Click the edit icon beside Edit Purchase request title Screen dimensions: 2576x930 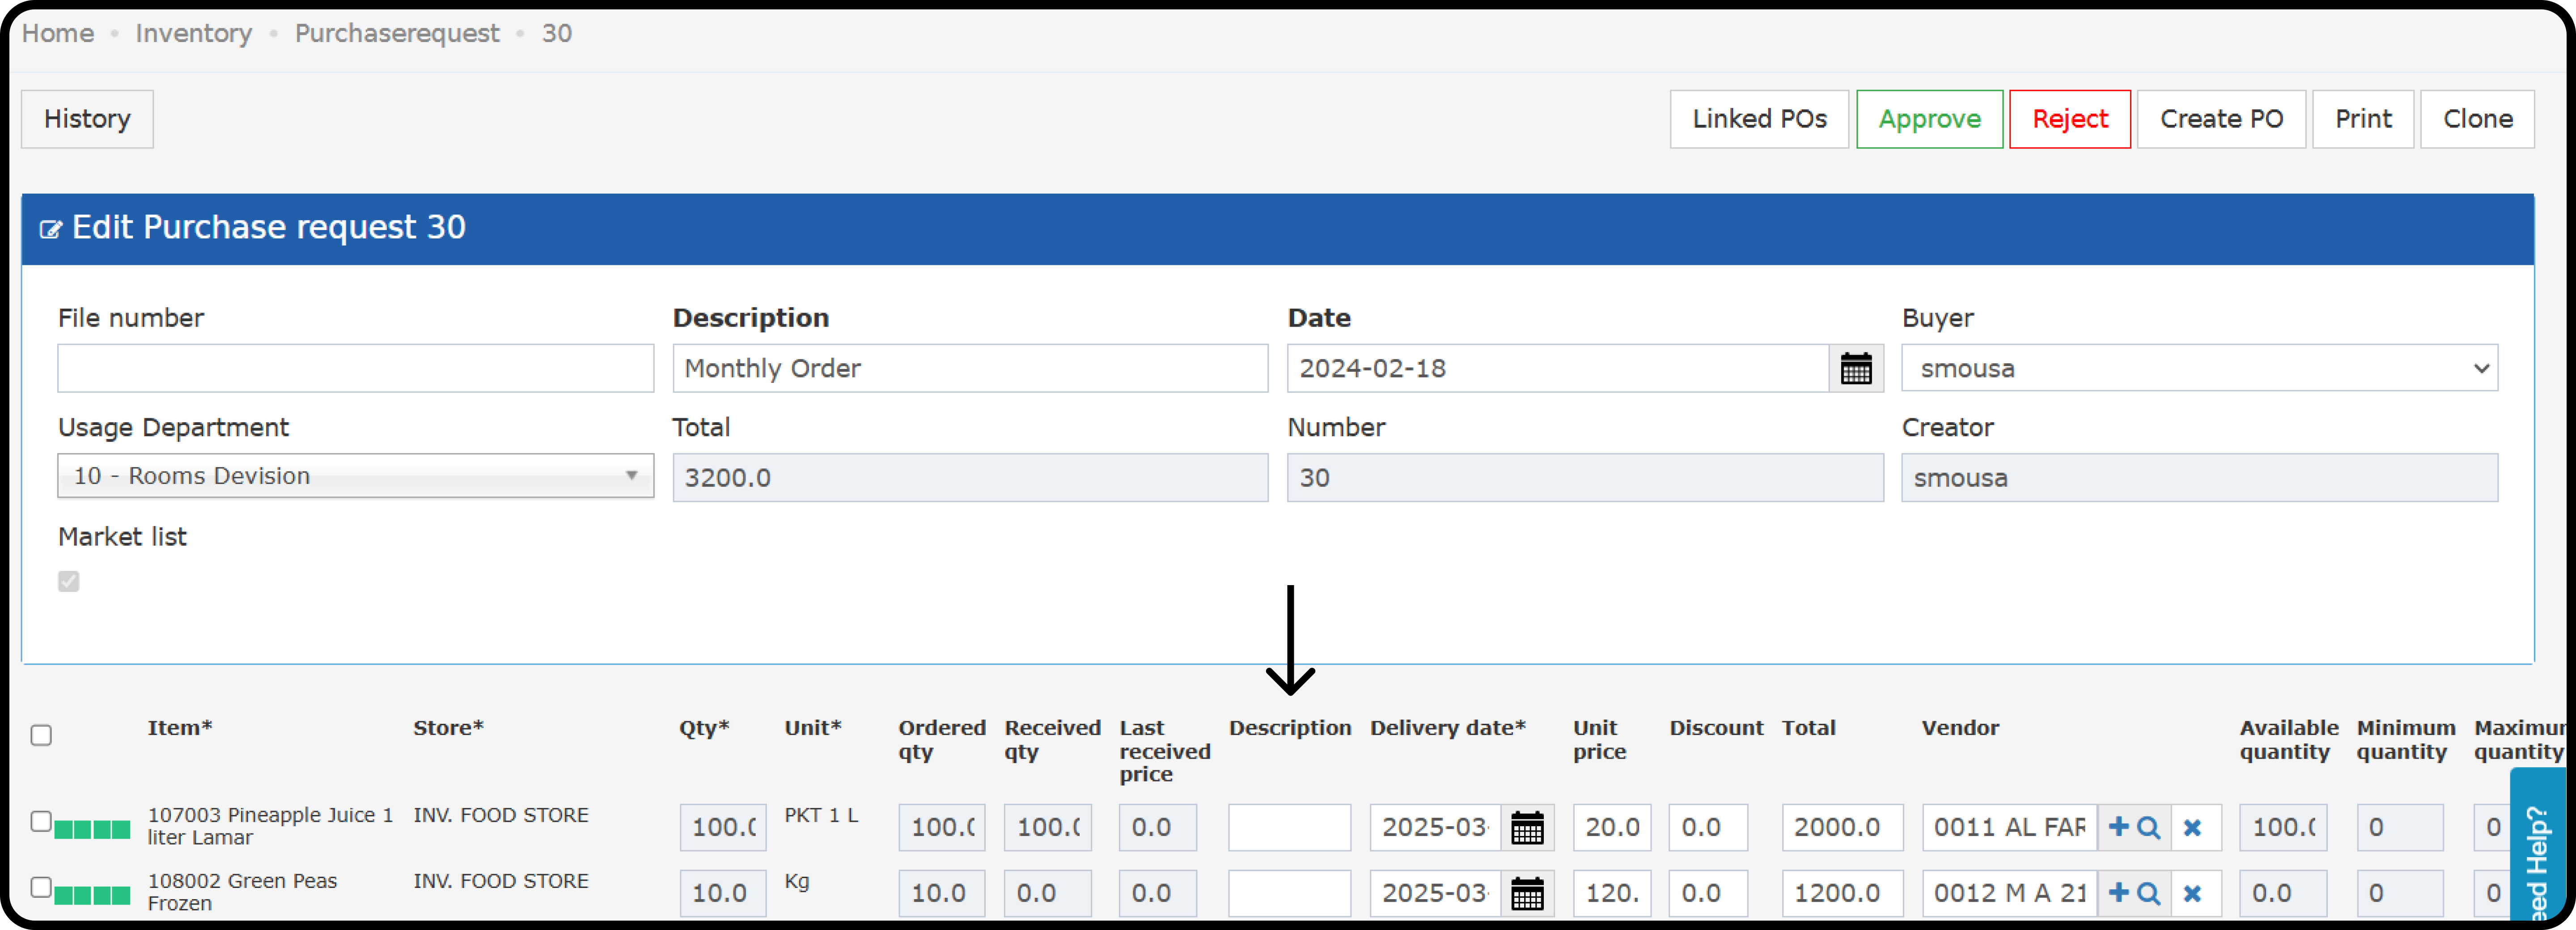(x=50, y=229)
